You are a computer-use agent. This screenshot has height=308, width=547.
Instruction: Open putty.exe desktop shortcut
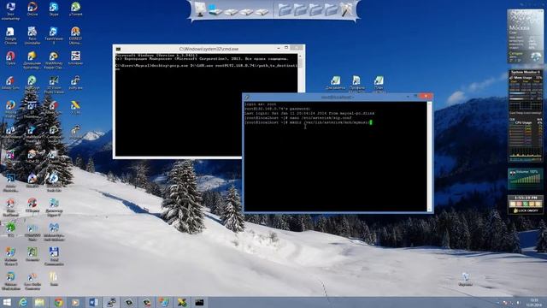click(76, 83)
